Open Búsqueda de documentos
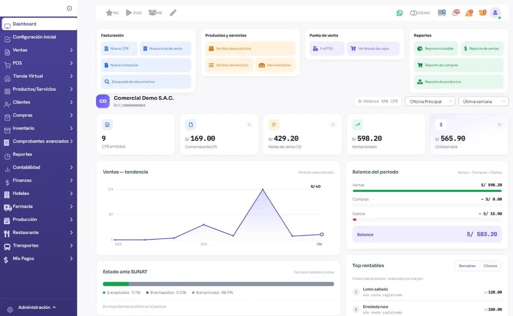This screenshot has width=513, height=316. (x=146, y=82)
